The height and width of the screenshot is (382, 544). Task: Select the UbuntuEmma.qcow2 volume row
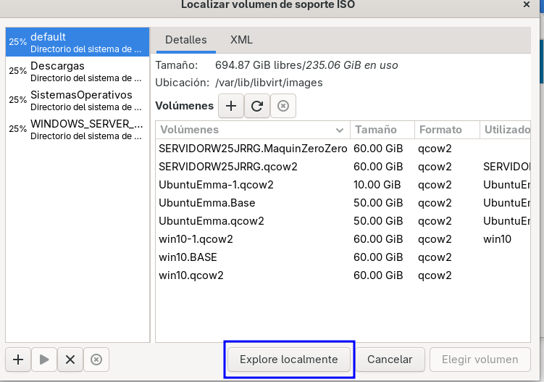click(x=343, y=221)
